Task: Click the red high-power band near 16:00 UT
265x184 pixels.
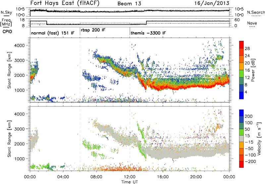Action: click(x=163, y=87)
